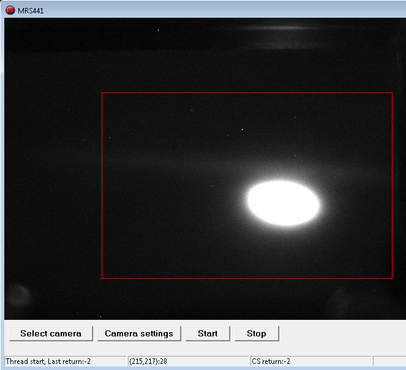Click the faint round artifact in bottom-right corner
This screenshot has width=406, height=370.
click(340, 300)
